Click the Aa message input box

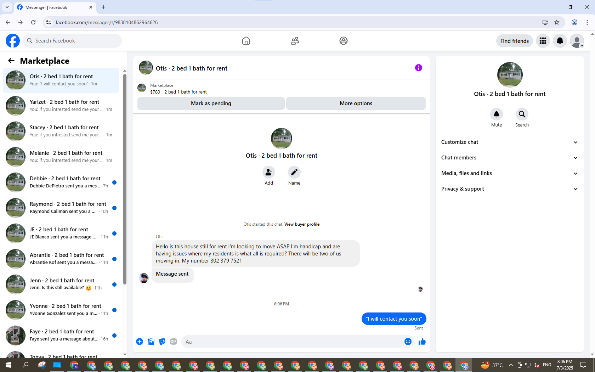(292, 342)
